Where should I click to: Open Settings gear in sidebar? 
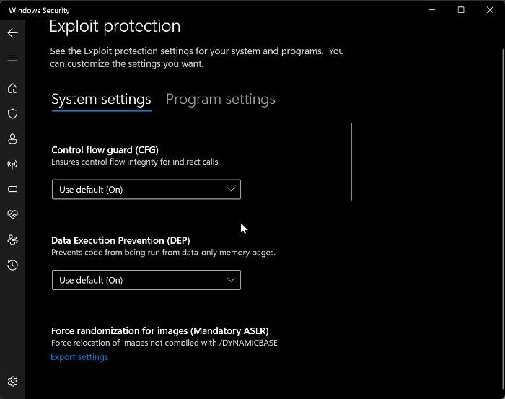click(12, 382)
